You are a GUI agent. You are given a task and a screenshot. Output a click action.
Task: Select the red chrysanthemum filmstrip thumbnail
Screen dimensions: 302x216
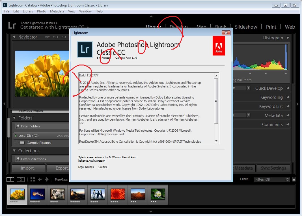click(x=118, y=194)
